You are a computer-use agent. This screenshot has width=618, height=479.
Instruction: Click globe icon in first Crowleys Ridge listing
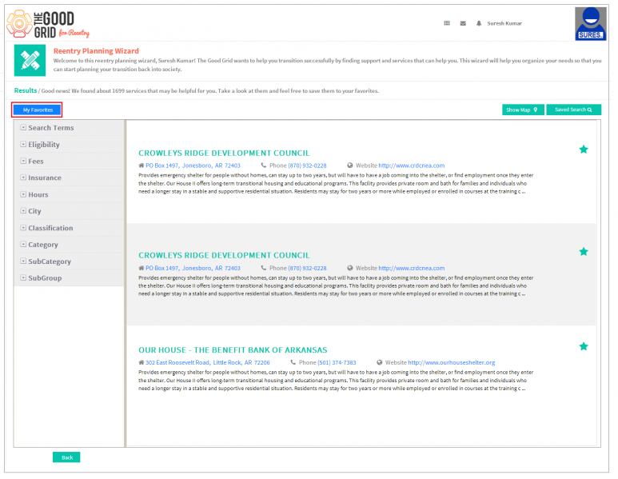(349, 166)
